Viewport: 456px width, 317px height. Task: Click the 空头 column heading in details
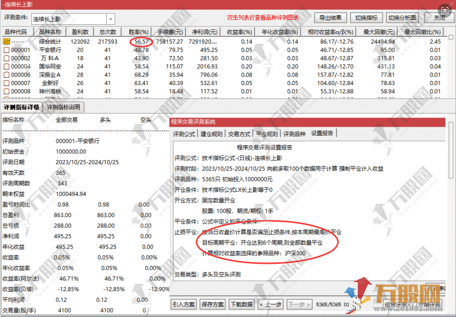(x=146, y=120)
